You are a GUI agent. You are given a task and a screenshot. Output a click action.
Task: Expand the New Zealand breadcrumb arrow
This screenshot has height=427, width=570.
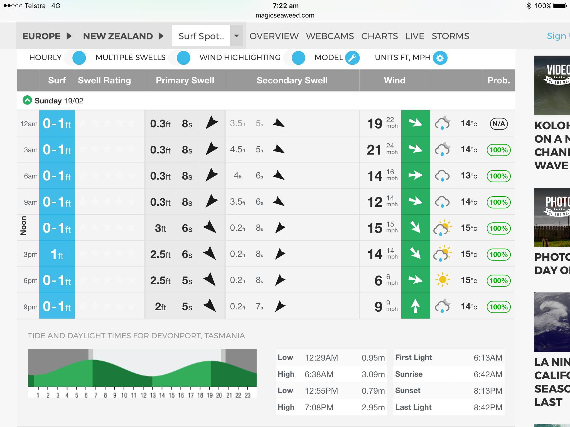(161, 36)
